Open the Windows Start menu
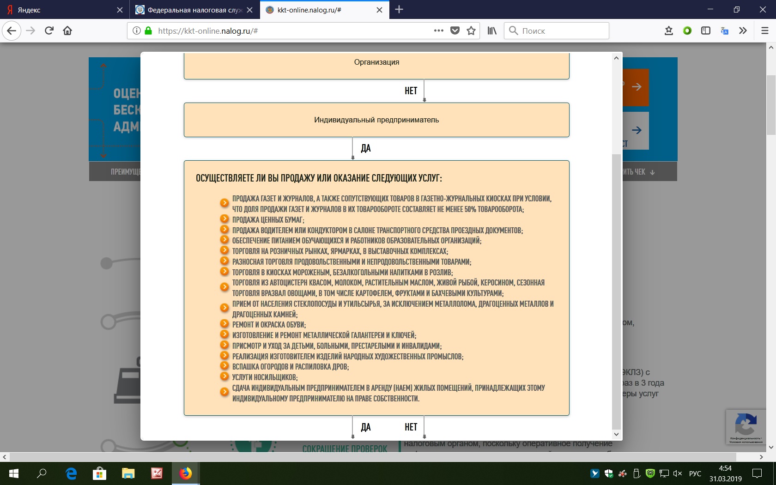776x485 pixels. 14,473
